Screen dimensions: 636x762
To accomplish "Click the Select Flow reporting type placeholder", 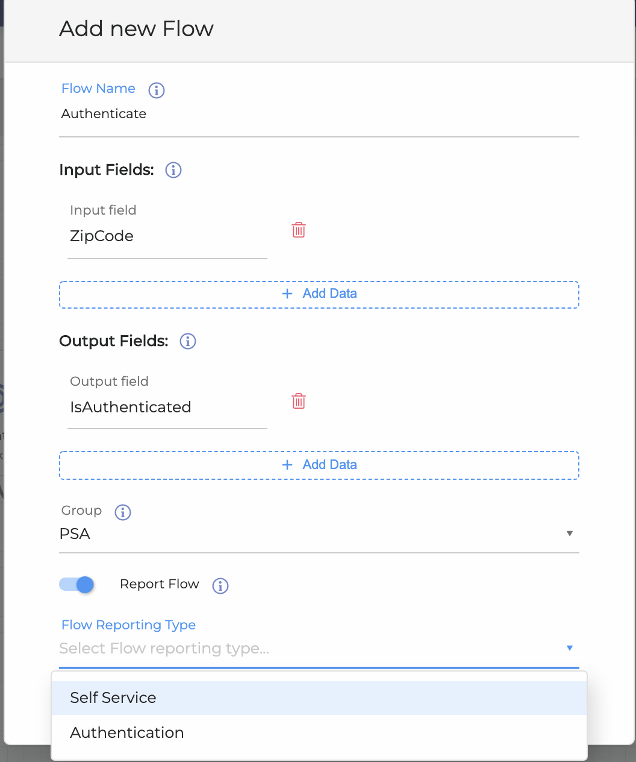I will [164, 649].
